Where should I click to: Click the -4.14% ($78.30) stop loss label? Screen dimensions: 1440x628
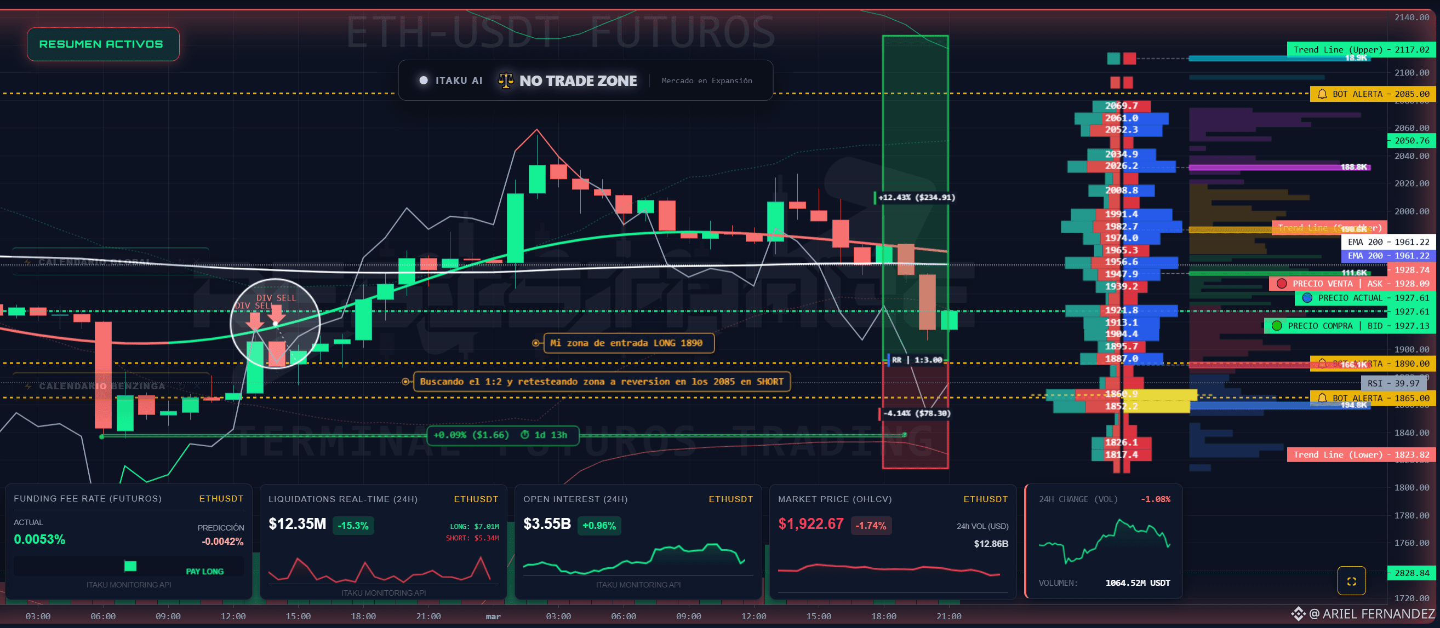[916, 413]
